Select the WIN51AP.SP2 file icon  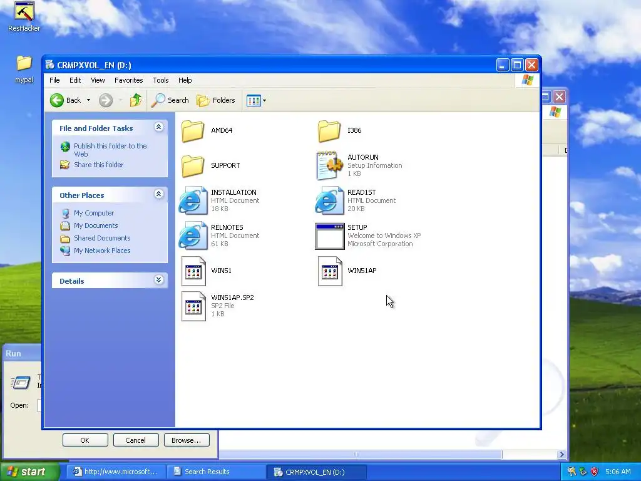(193, 306)
